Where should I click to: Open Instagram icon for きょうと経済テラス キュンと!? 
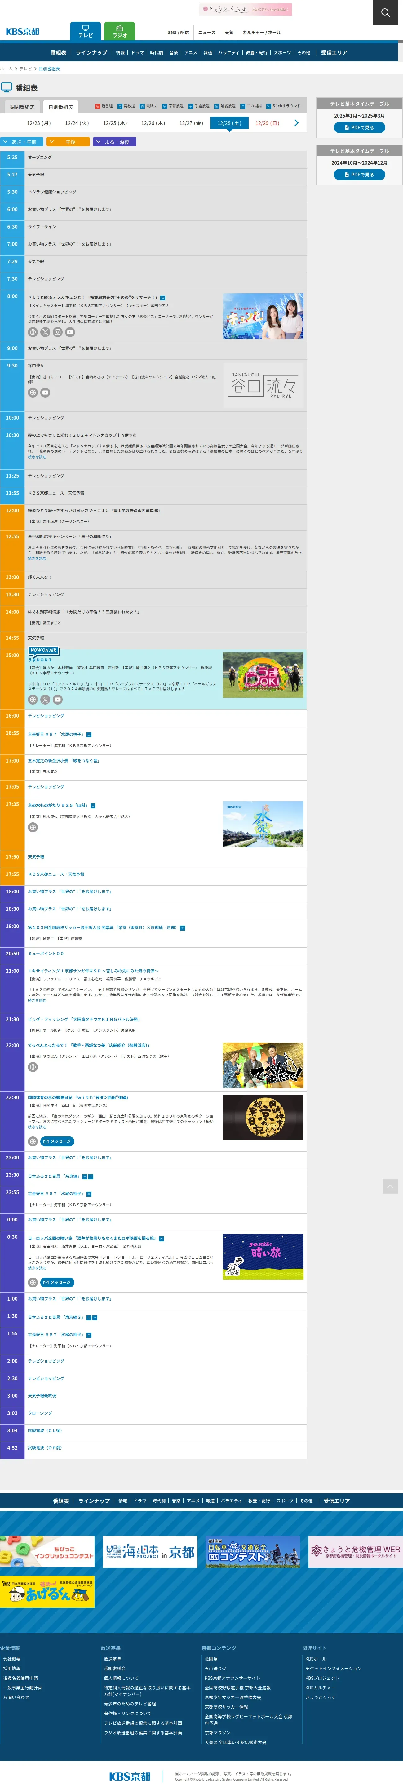[x=58, y=332]
